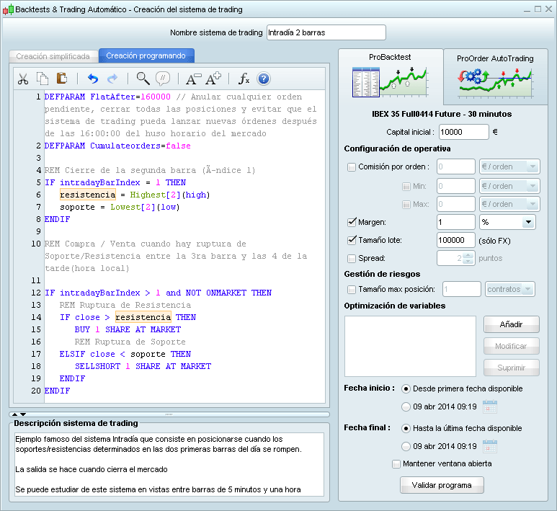This screenshot has width=557, height=511.
Task: Open the fx function library
Action: pos(244,79)
